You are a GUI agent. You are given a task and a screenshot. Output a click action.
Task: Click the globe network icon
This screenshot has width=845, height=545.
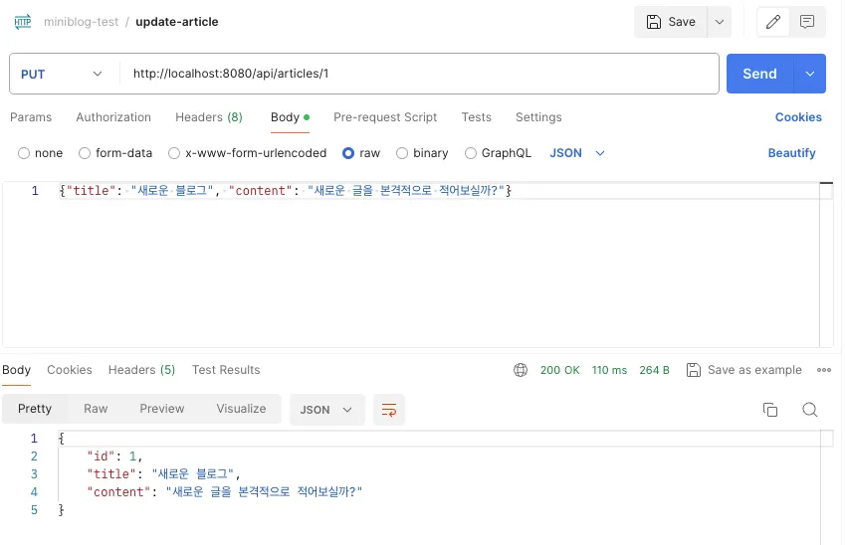521,370
